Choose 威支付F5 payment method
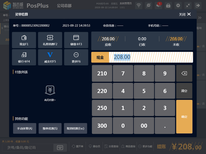This screenshot has height=154, width=206. point(50,57)
